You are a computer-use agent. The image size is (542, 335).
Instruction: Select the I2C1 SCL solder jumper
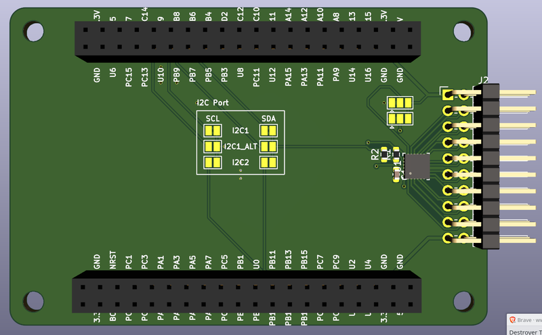213,130
